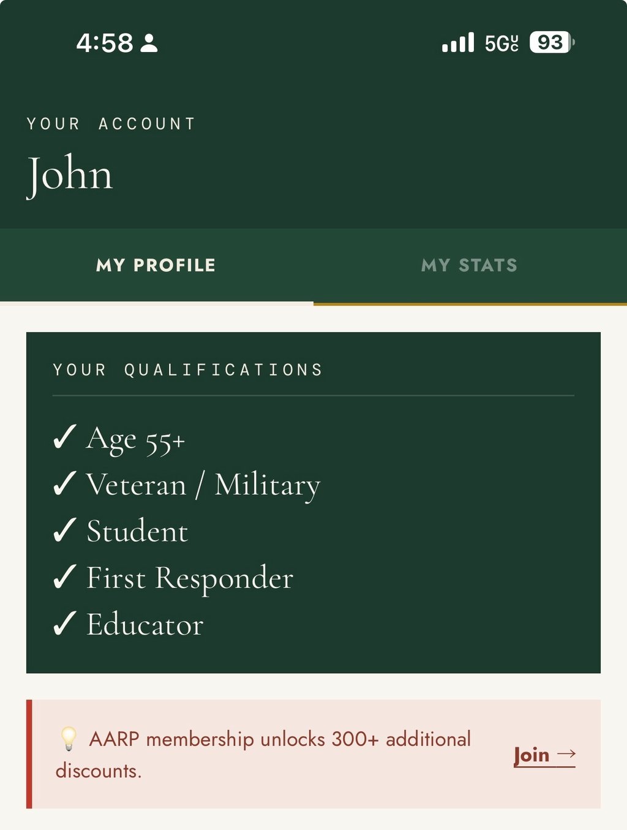Switch to the My Profile tab

pyautogui.click(x=156, y=265)
